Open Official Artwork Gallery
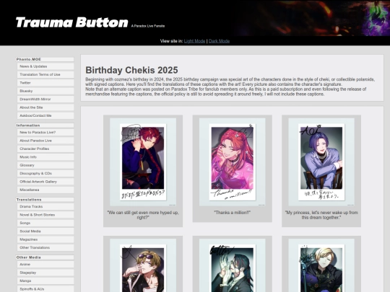 [x=45, y=182]
